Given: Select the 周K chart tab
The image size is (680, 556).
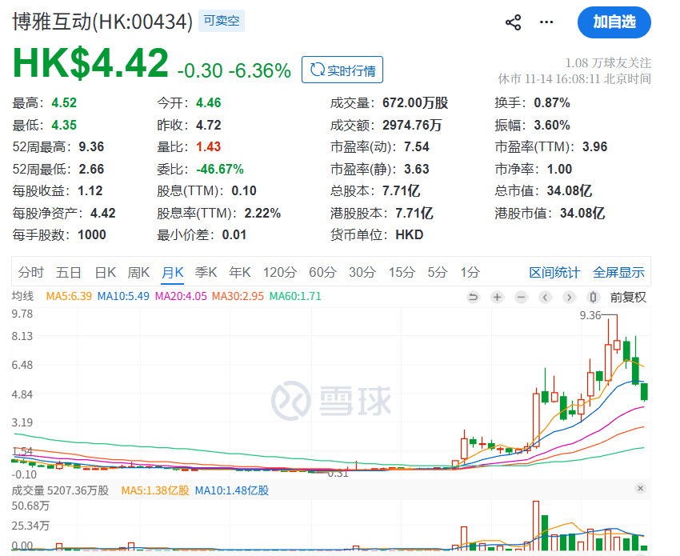Looking at the screenshot, I should pyautogui.click(x=138, y=272).
